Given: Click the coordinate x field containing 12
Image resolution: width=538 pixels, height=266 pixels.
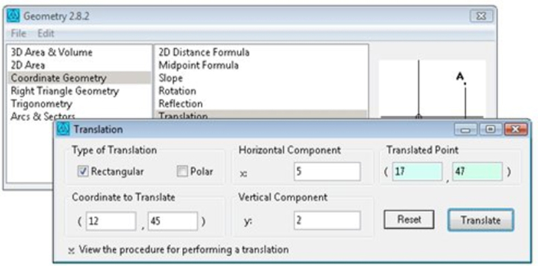Looking at the screenshot, I should coord(111,222).
